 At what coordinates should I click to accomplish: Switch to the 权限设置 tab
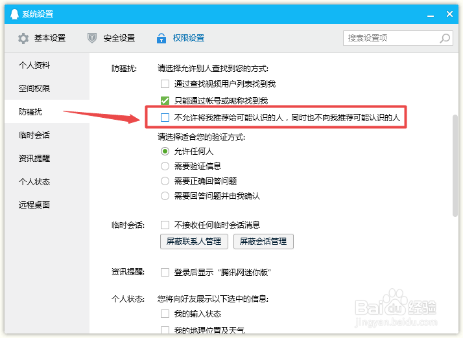click(180, 38)
